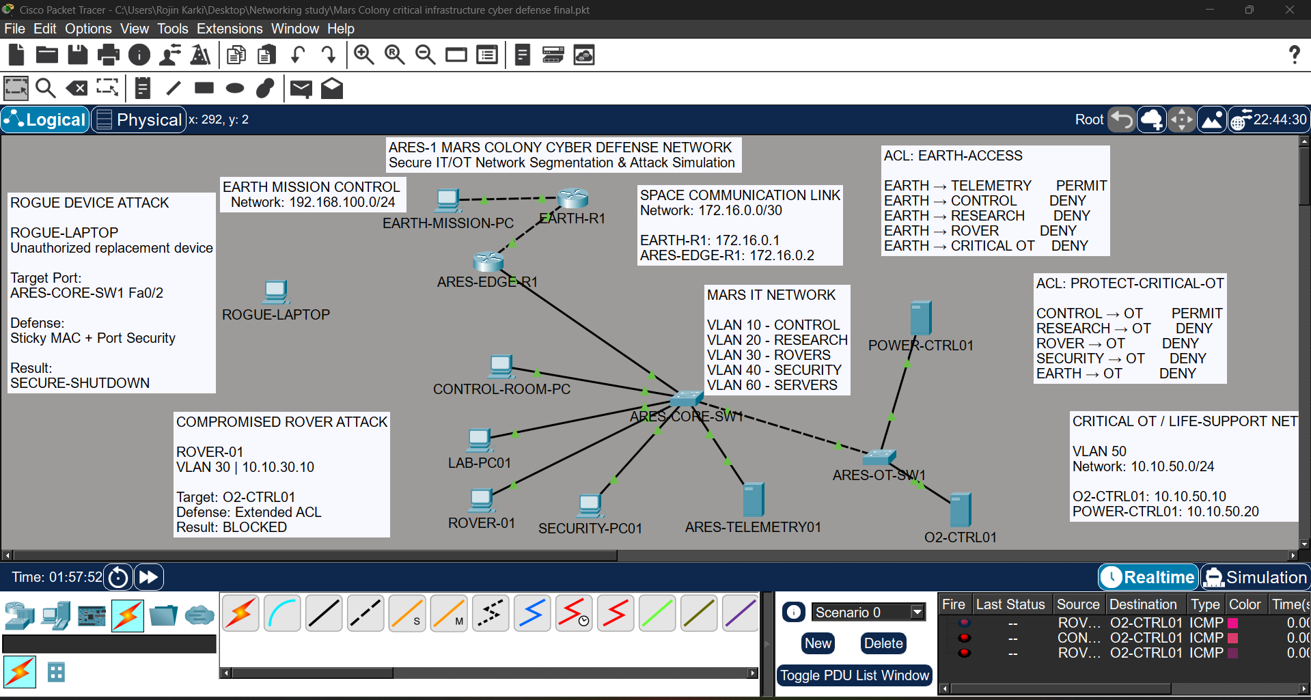Click the New scenario button

pyautogui.click(x=818, y=643)
